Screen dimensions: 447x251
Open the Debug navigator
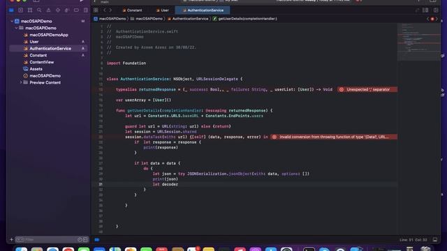point(67,10)
